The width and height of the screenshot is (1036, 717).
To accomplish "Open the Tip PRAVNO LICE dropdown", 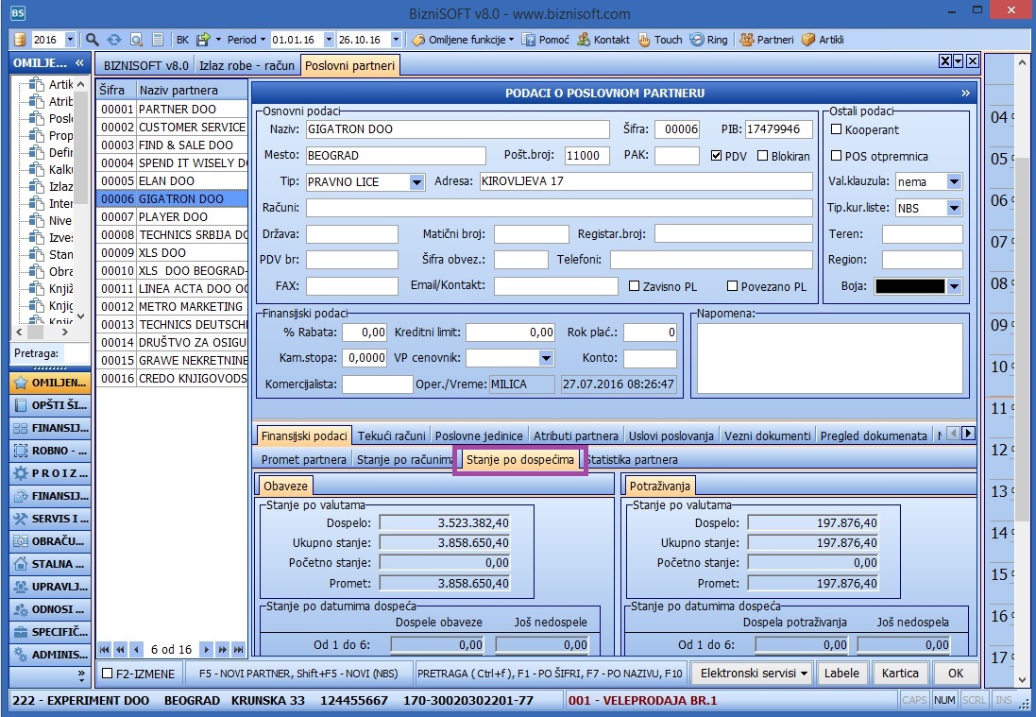I will point(416,181).
